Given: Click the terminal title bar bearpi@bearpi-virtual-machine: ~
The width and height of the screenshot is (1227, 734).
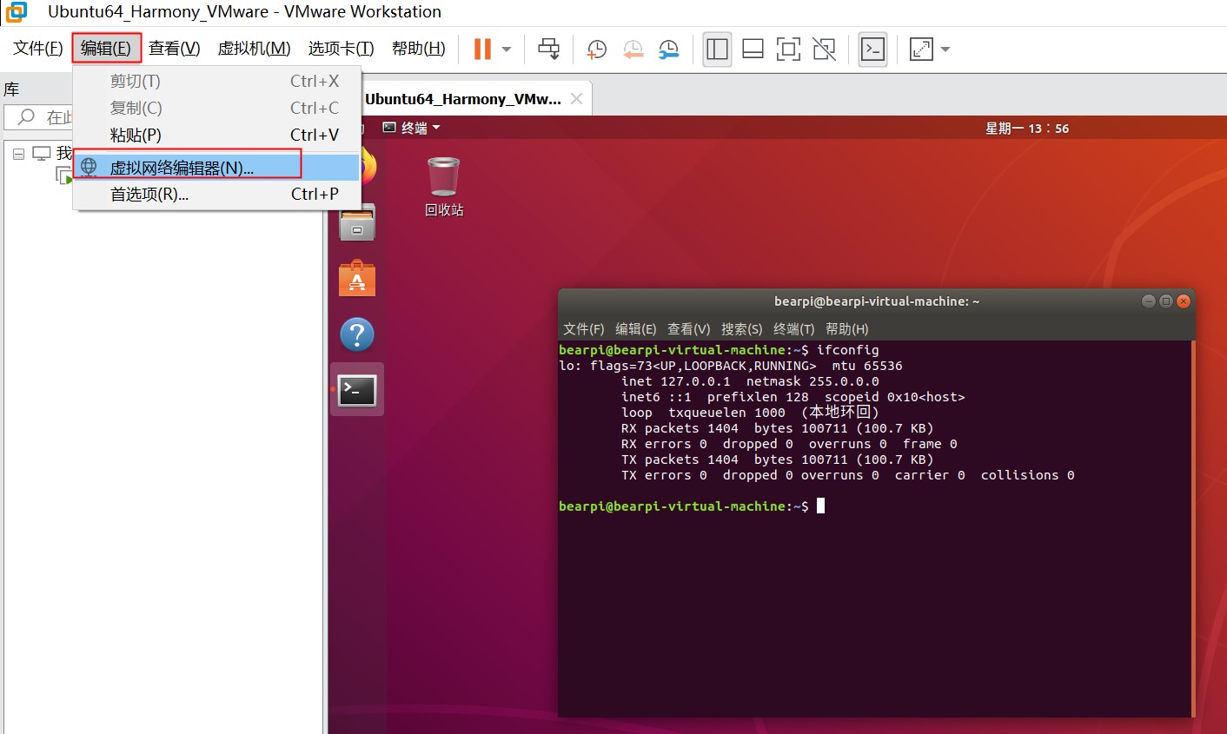Looking at the screenshot, I should (x=877, y=301).
